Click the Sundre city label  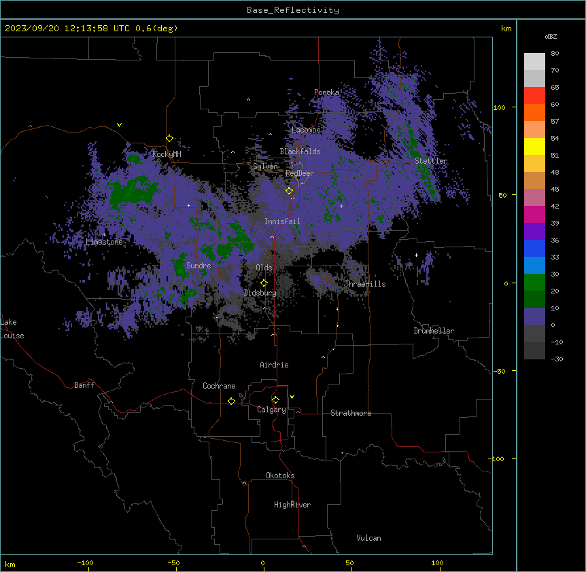tap(199, 266)
